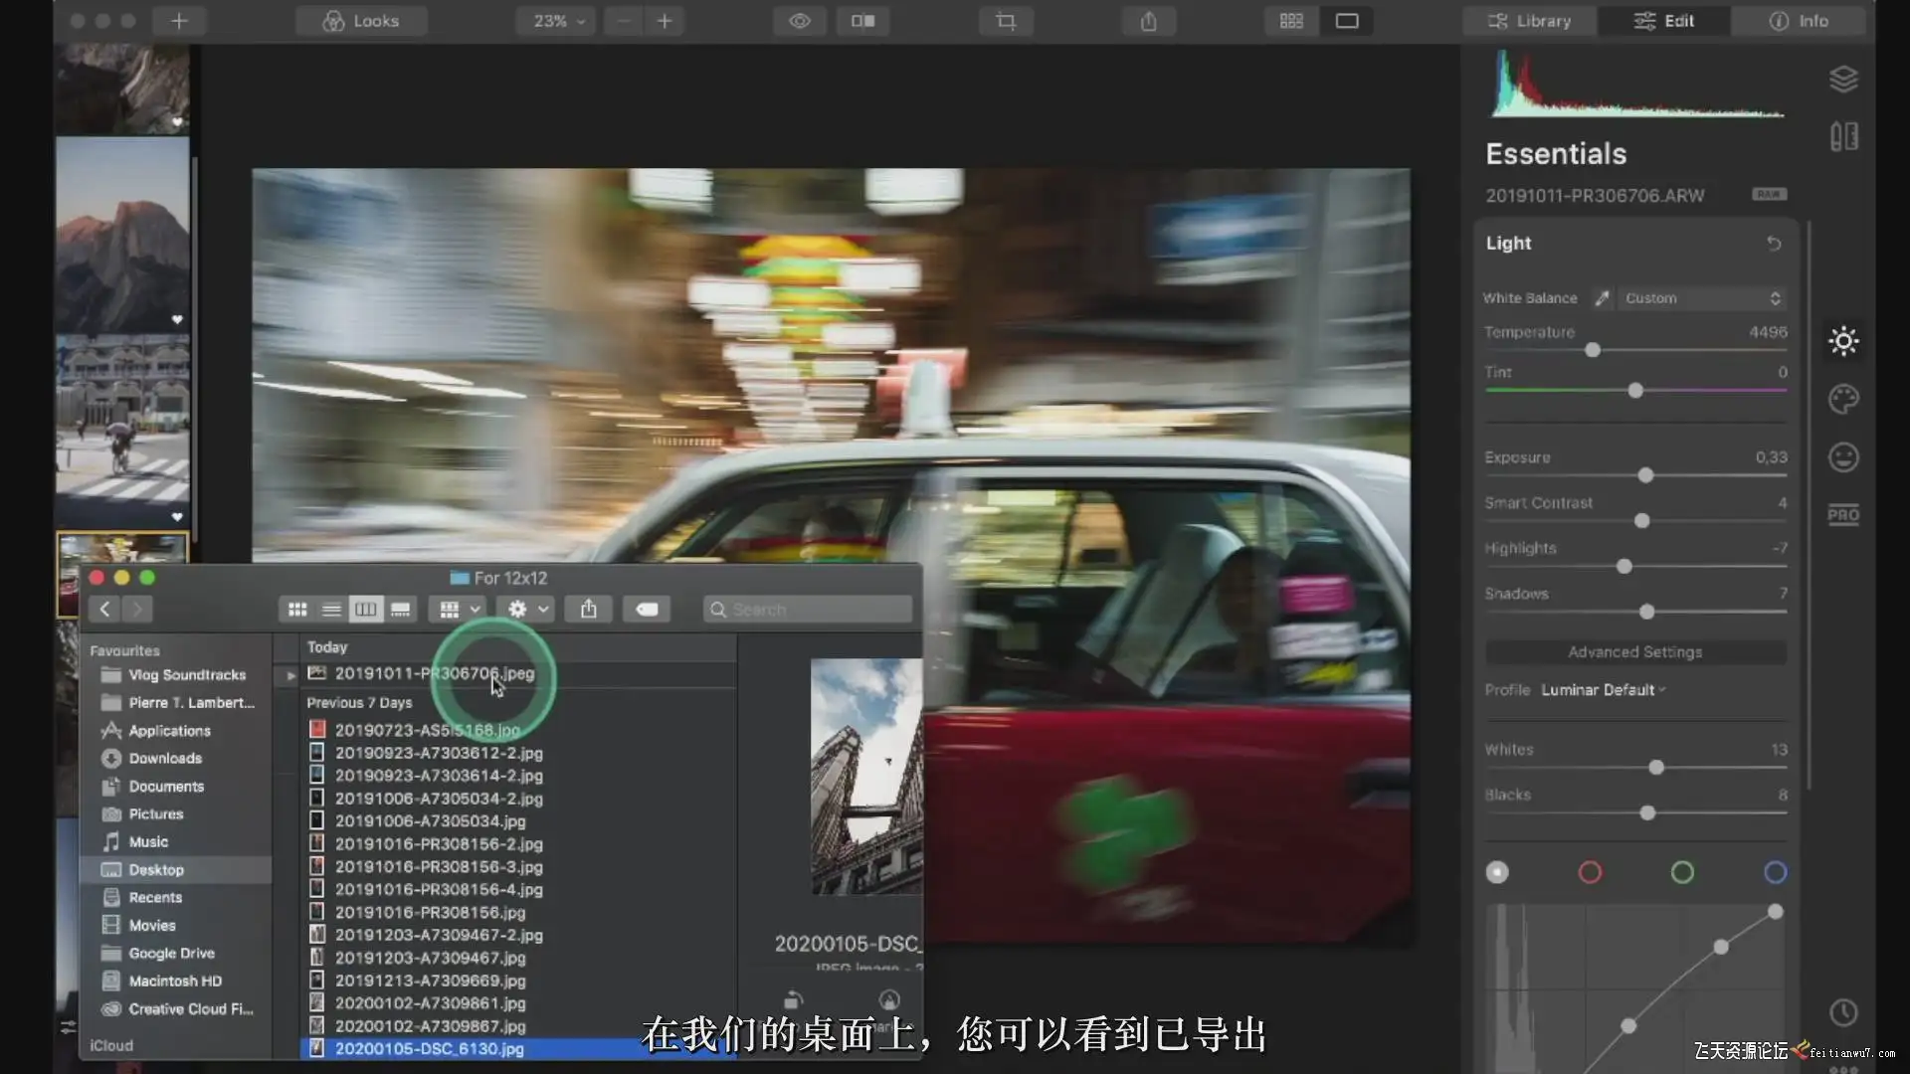1910x1074 pixels.
Task: Switch to the Library tab
Action: [x=1530, y=21]
